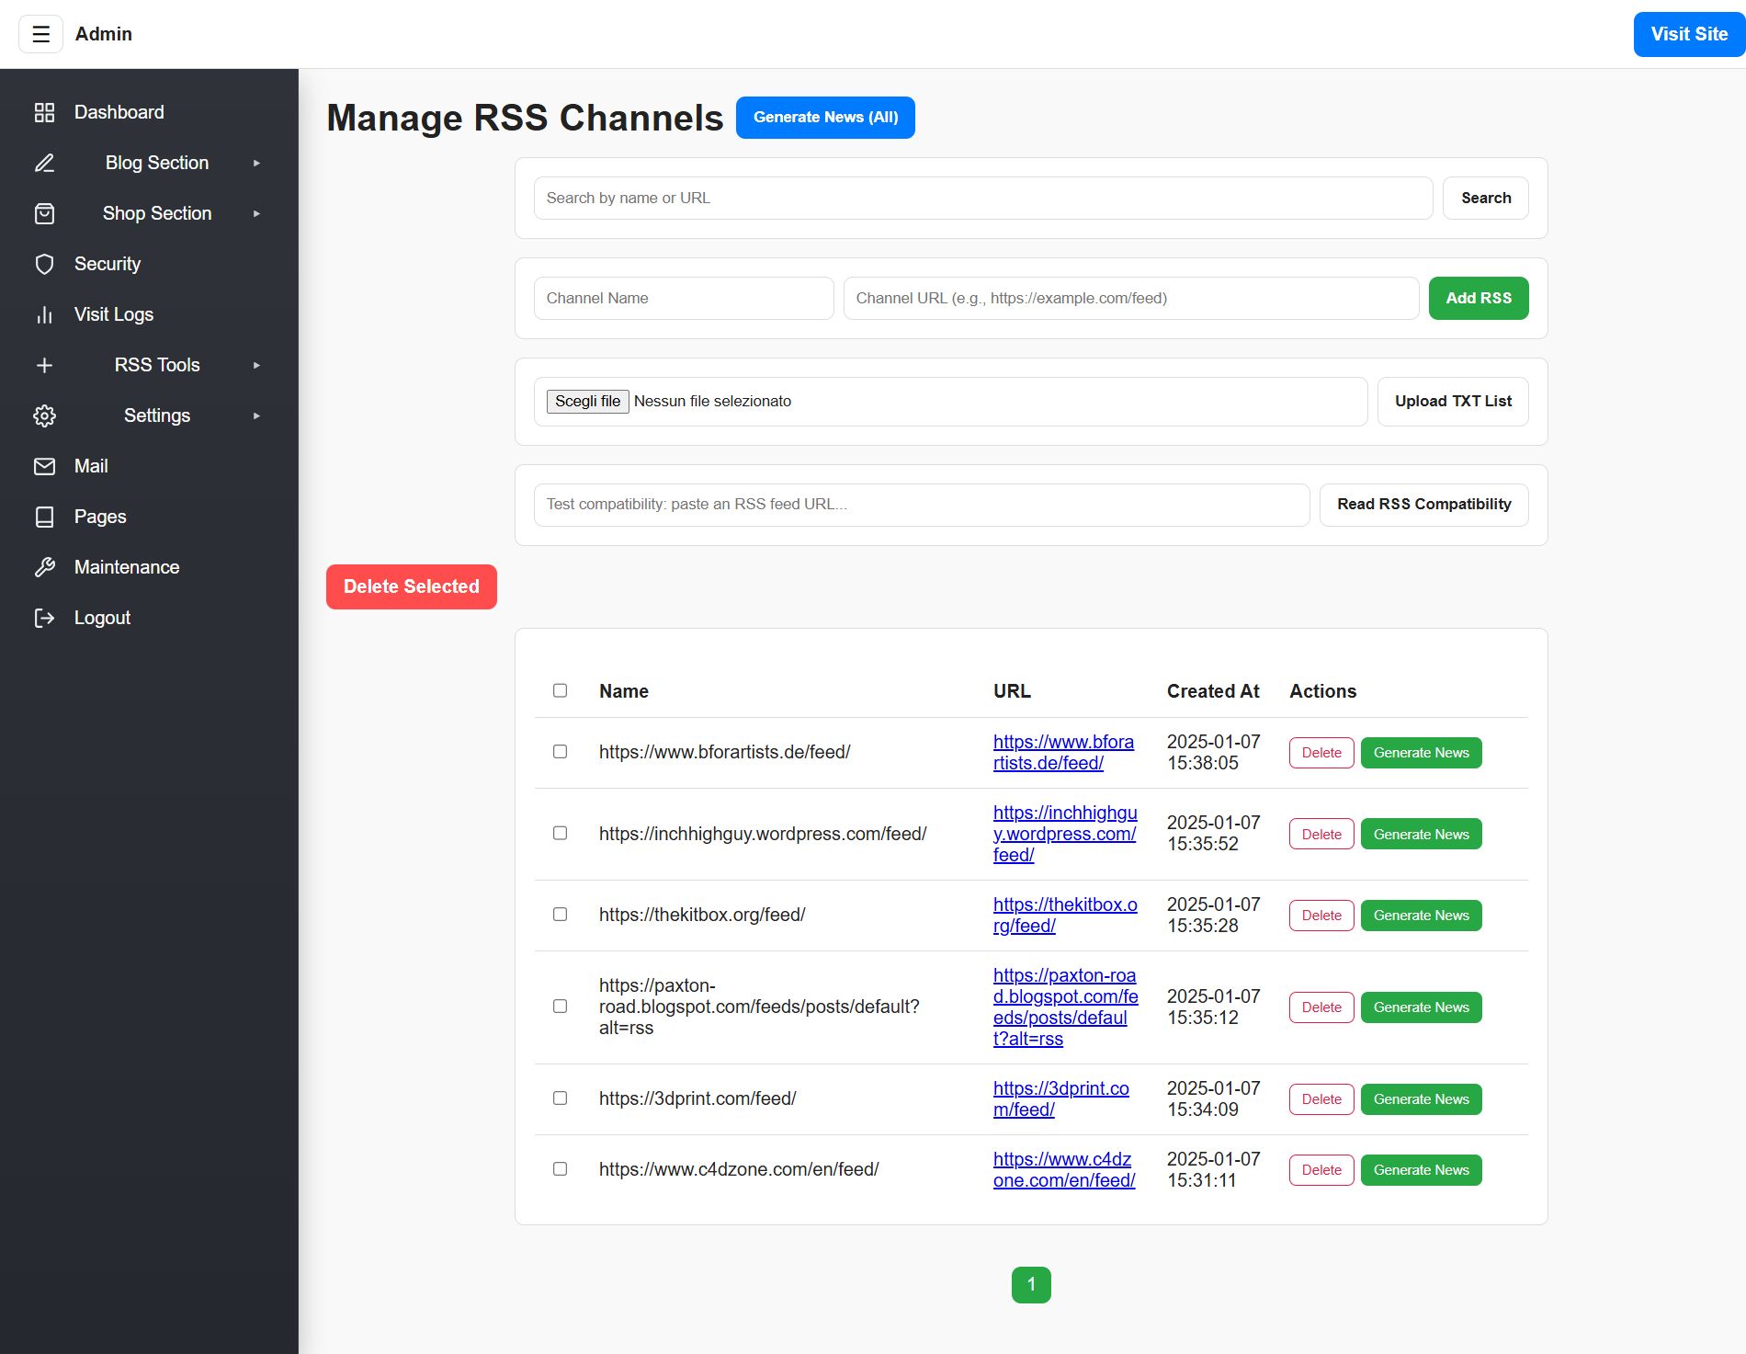Screen dimensions: 1746x1354
Task: Expand the RSS Tools submenu arrow
Action: [256, 365]
